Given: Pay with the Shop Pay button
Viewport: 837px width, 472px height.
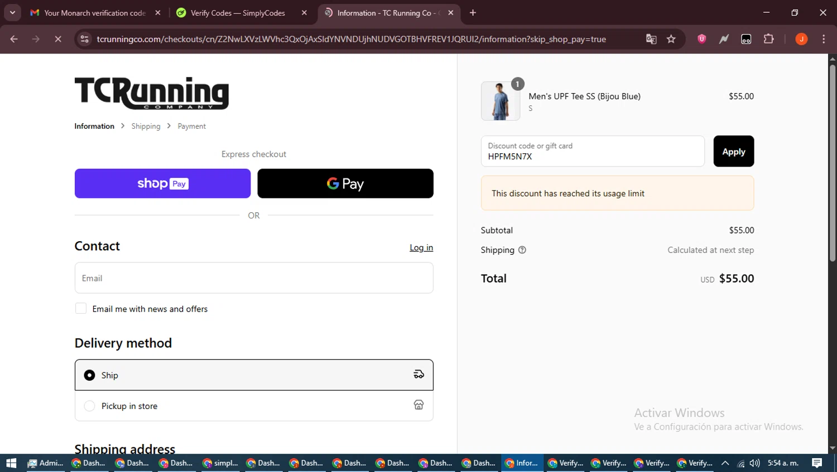Looking at the screenshot, I should coord(162,183).
